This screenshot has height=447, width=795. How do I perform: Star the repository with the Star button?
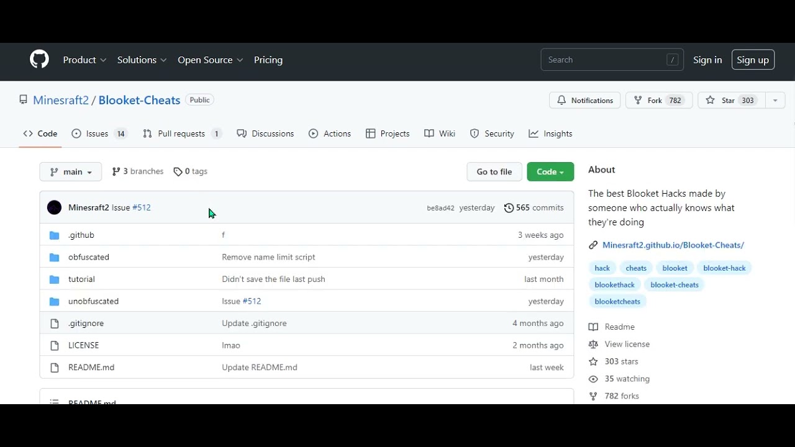tap(732, 101)
